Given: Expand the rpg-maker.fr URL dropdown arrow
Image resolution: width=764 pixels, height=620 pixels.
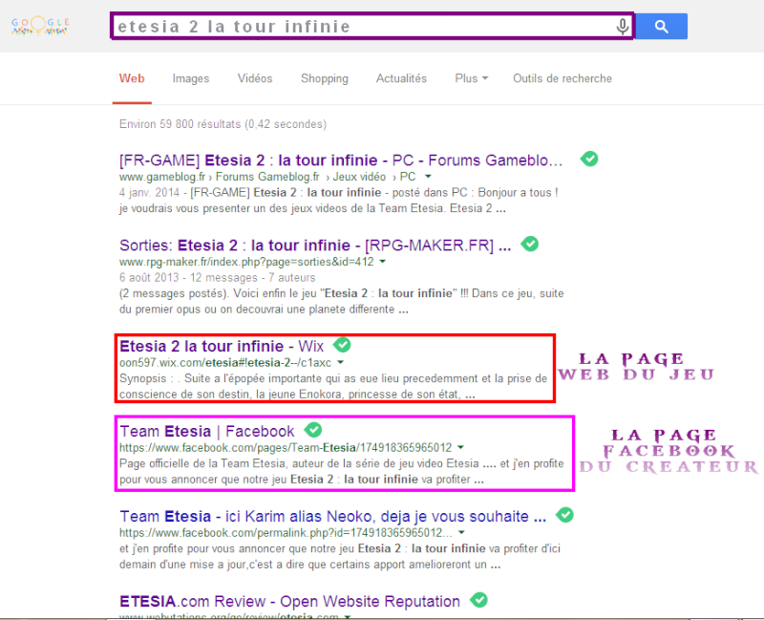Looking at the screenshot, I should coord(383,262).
